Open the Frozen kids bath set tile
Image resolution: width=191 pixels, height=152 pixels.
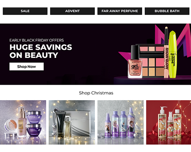[121, 122]
